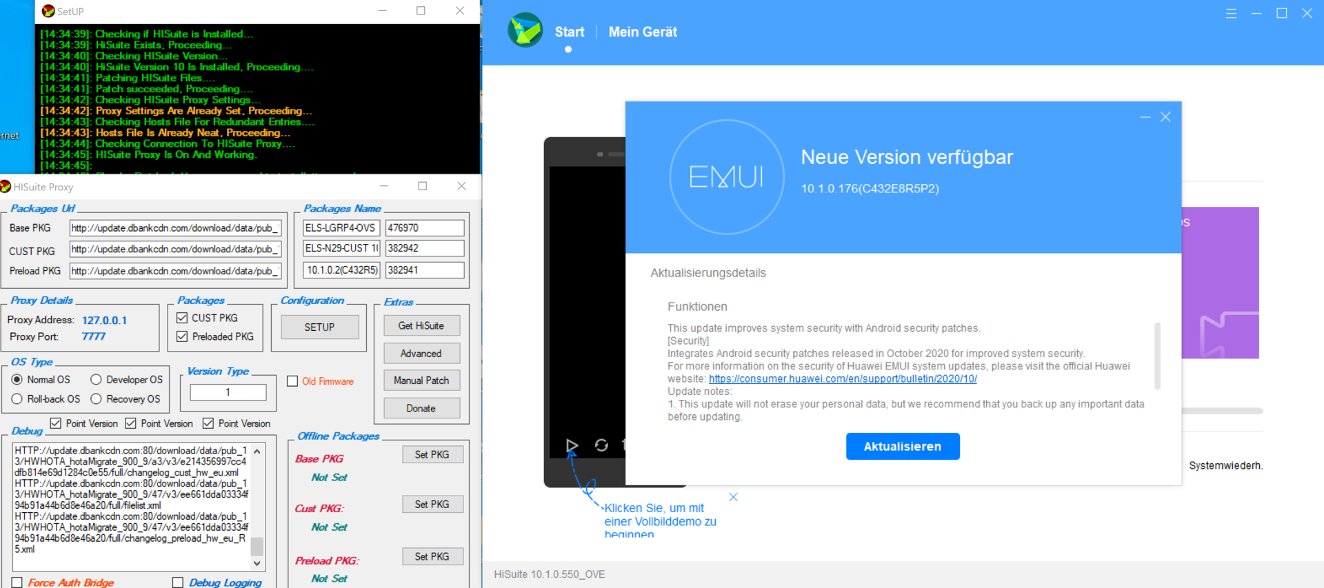This screenshot has height=588, width=1324.
Task: Click the 10.1.0.2(C432R5) package name field
Action: [341, 270]
